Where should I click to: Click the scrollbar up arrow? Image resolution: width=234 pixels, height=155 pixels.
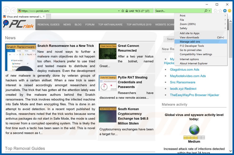click(230, 22)
